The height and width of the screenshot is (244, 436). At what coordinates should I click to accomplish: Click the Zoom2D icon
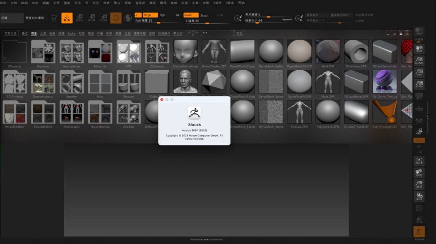coord(419,61)
